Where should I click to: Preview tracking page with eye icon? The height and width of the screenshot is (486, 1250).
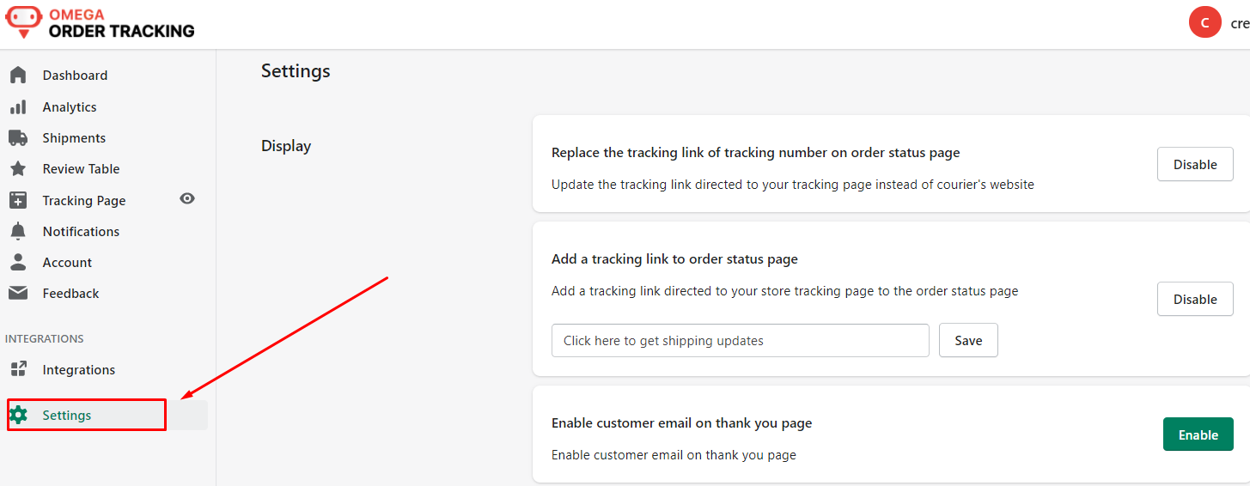[x=187, y=199]
